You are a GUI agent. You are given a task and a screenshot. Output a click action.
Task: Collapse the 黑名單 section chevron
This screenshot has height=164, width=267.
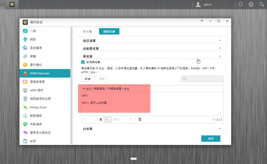coord(220,56)
